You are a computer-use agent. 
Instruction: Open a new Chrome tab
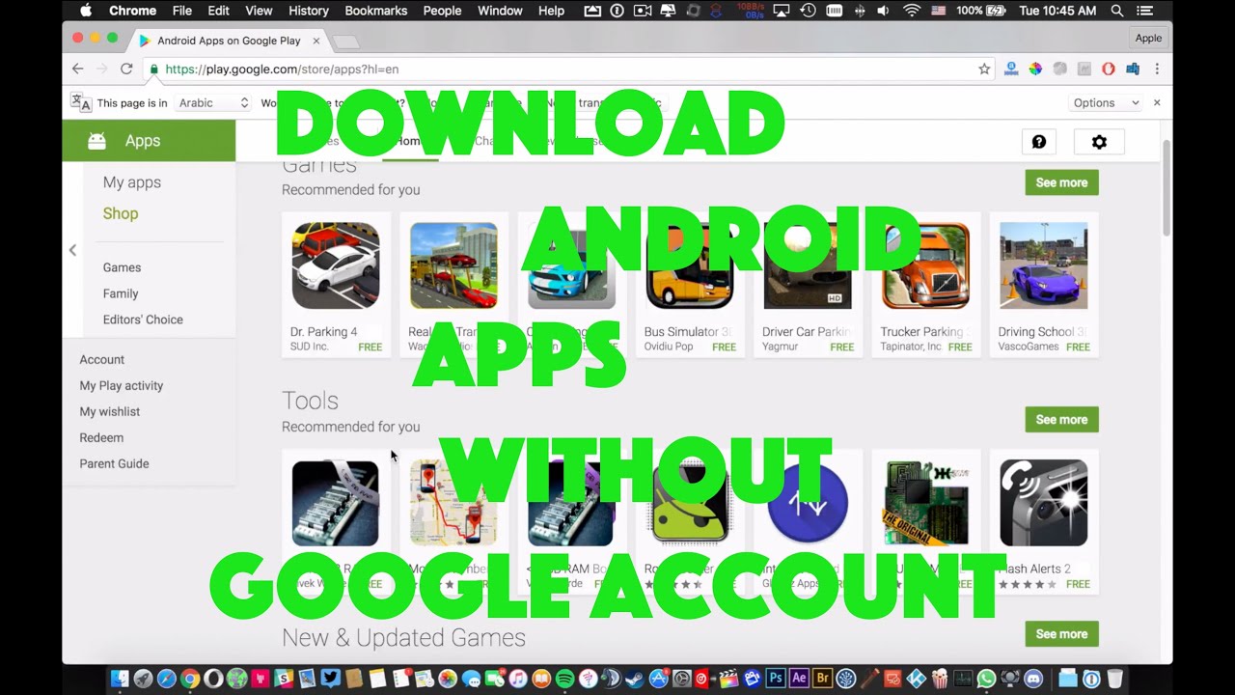(345, 41)
